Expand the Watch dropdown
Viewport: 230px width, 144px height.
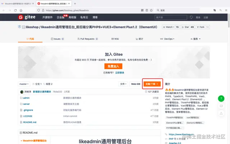[169, 27]
